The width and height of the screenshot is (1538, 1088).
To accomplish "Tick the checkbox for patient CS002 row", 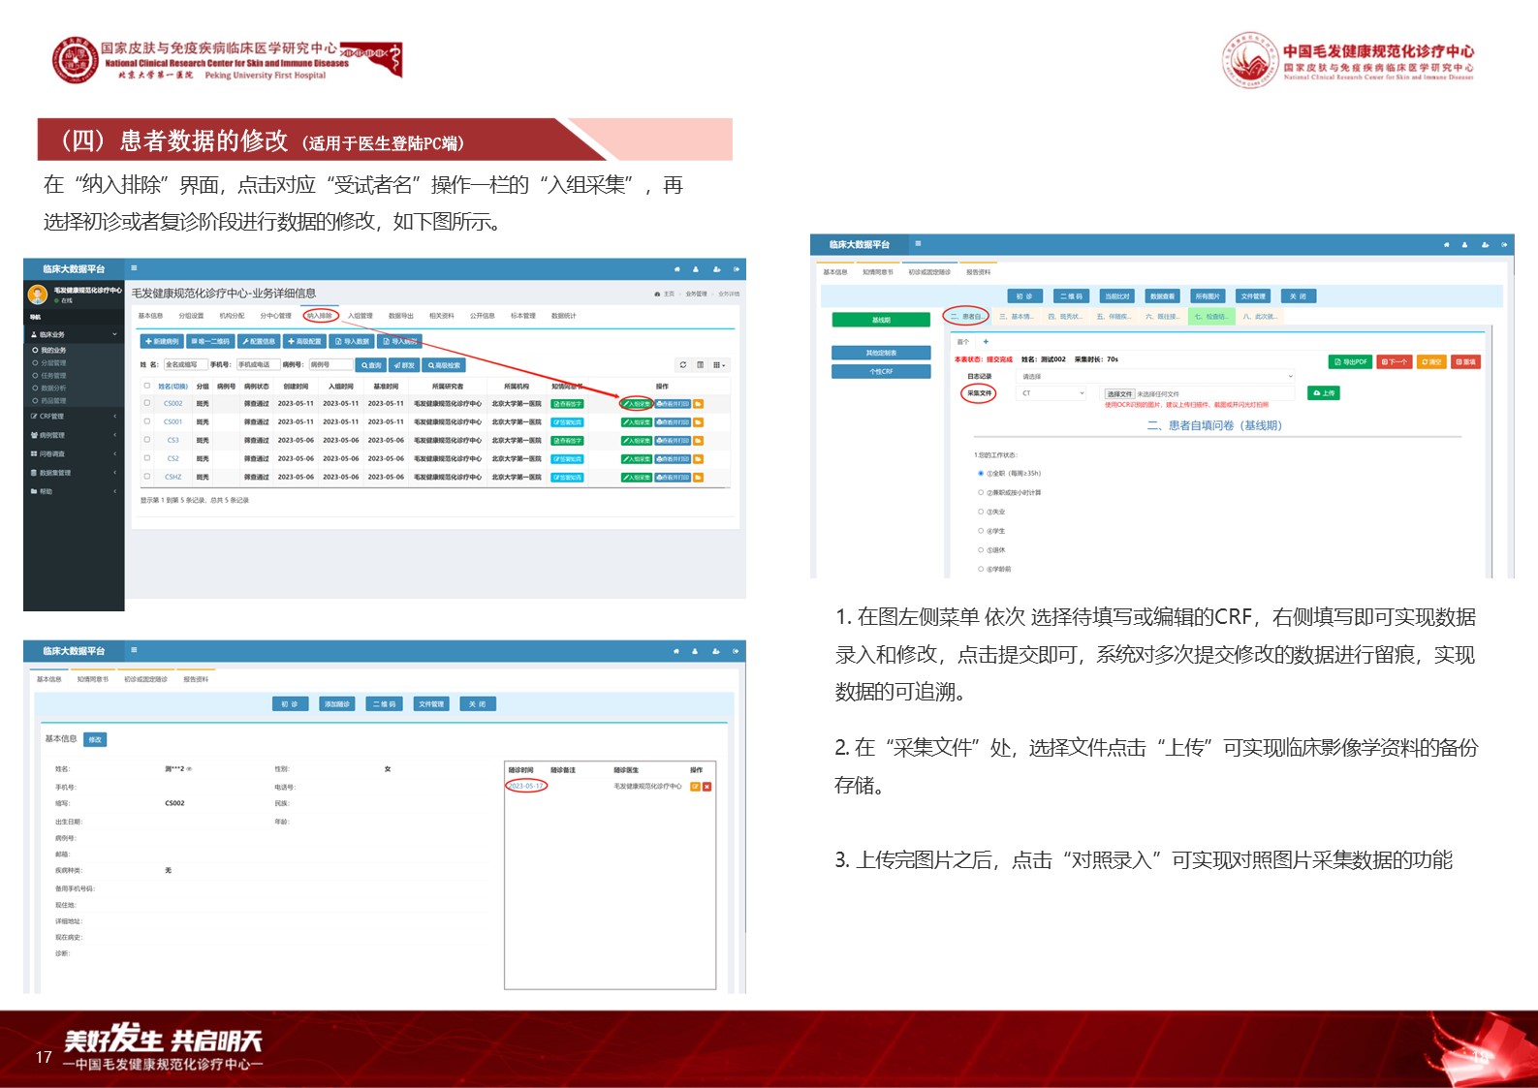I will tap(147, 403).
